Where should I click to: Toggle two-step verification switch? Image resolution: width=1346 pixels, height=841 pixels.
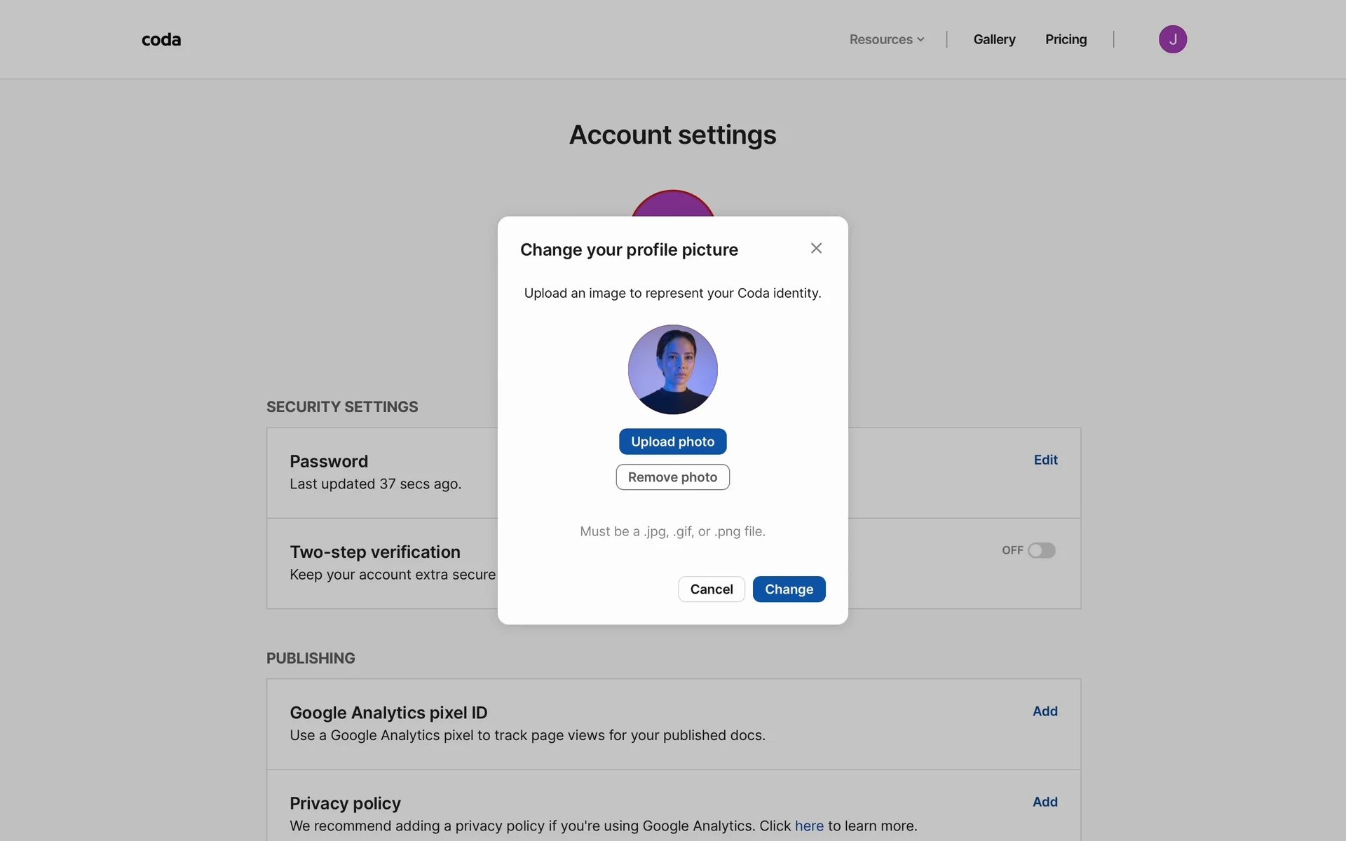1041,551
